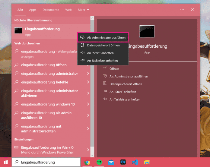
Task: Open the Mehr dropdown
Action: click(83, 10)
